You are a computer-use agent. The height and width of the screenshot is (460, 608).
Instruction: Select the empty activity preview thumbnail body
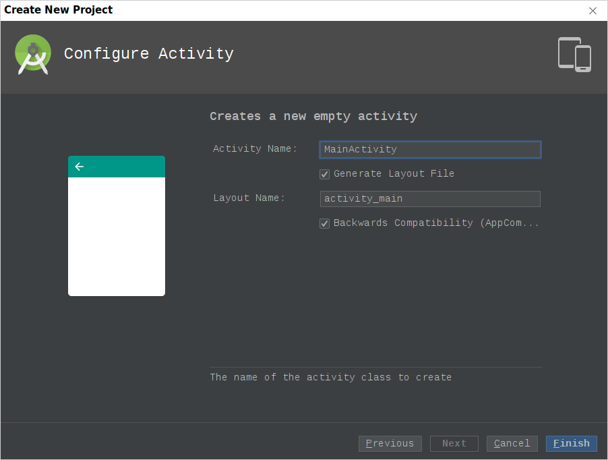click(x=117, y=237)
